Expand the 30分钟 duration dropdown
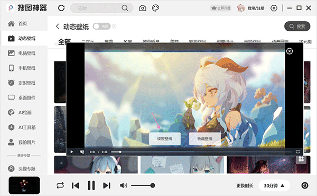This screenshot has width=317, height=196. pos(274,185)
